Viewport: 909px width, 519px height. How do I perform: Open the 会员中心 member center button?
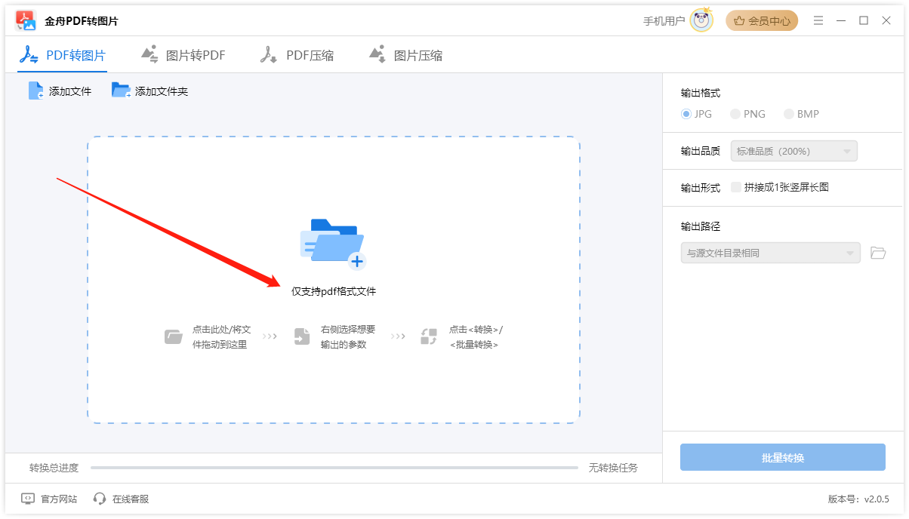click(762, 21)
